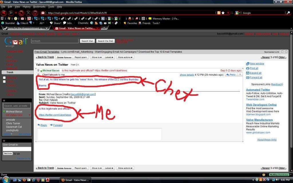Click Gmail taskbar button
The image size is (293, 183).
76,180
